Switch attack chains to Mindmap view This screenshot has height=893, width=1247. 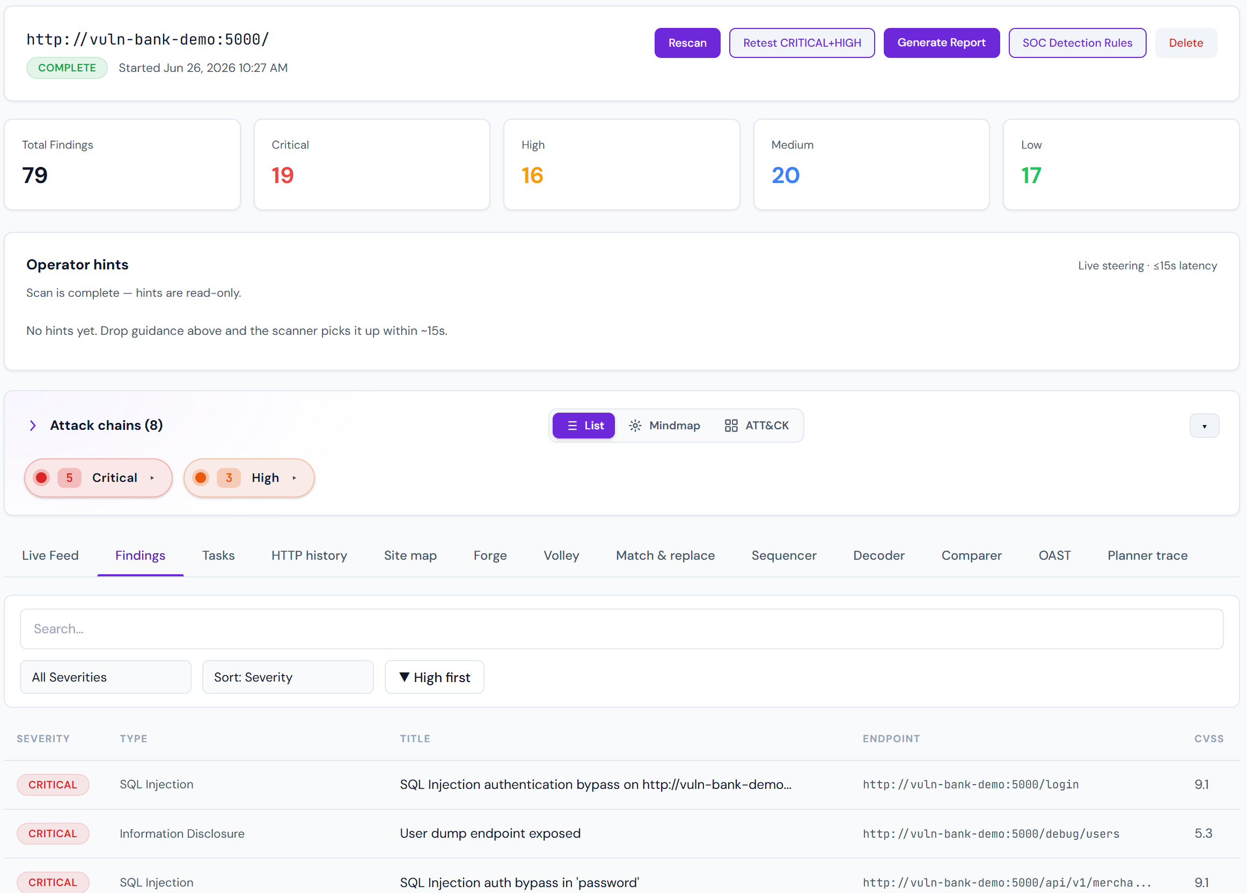[x=664, y=426]
